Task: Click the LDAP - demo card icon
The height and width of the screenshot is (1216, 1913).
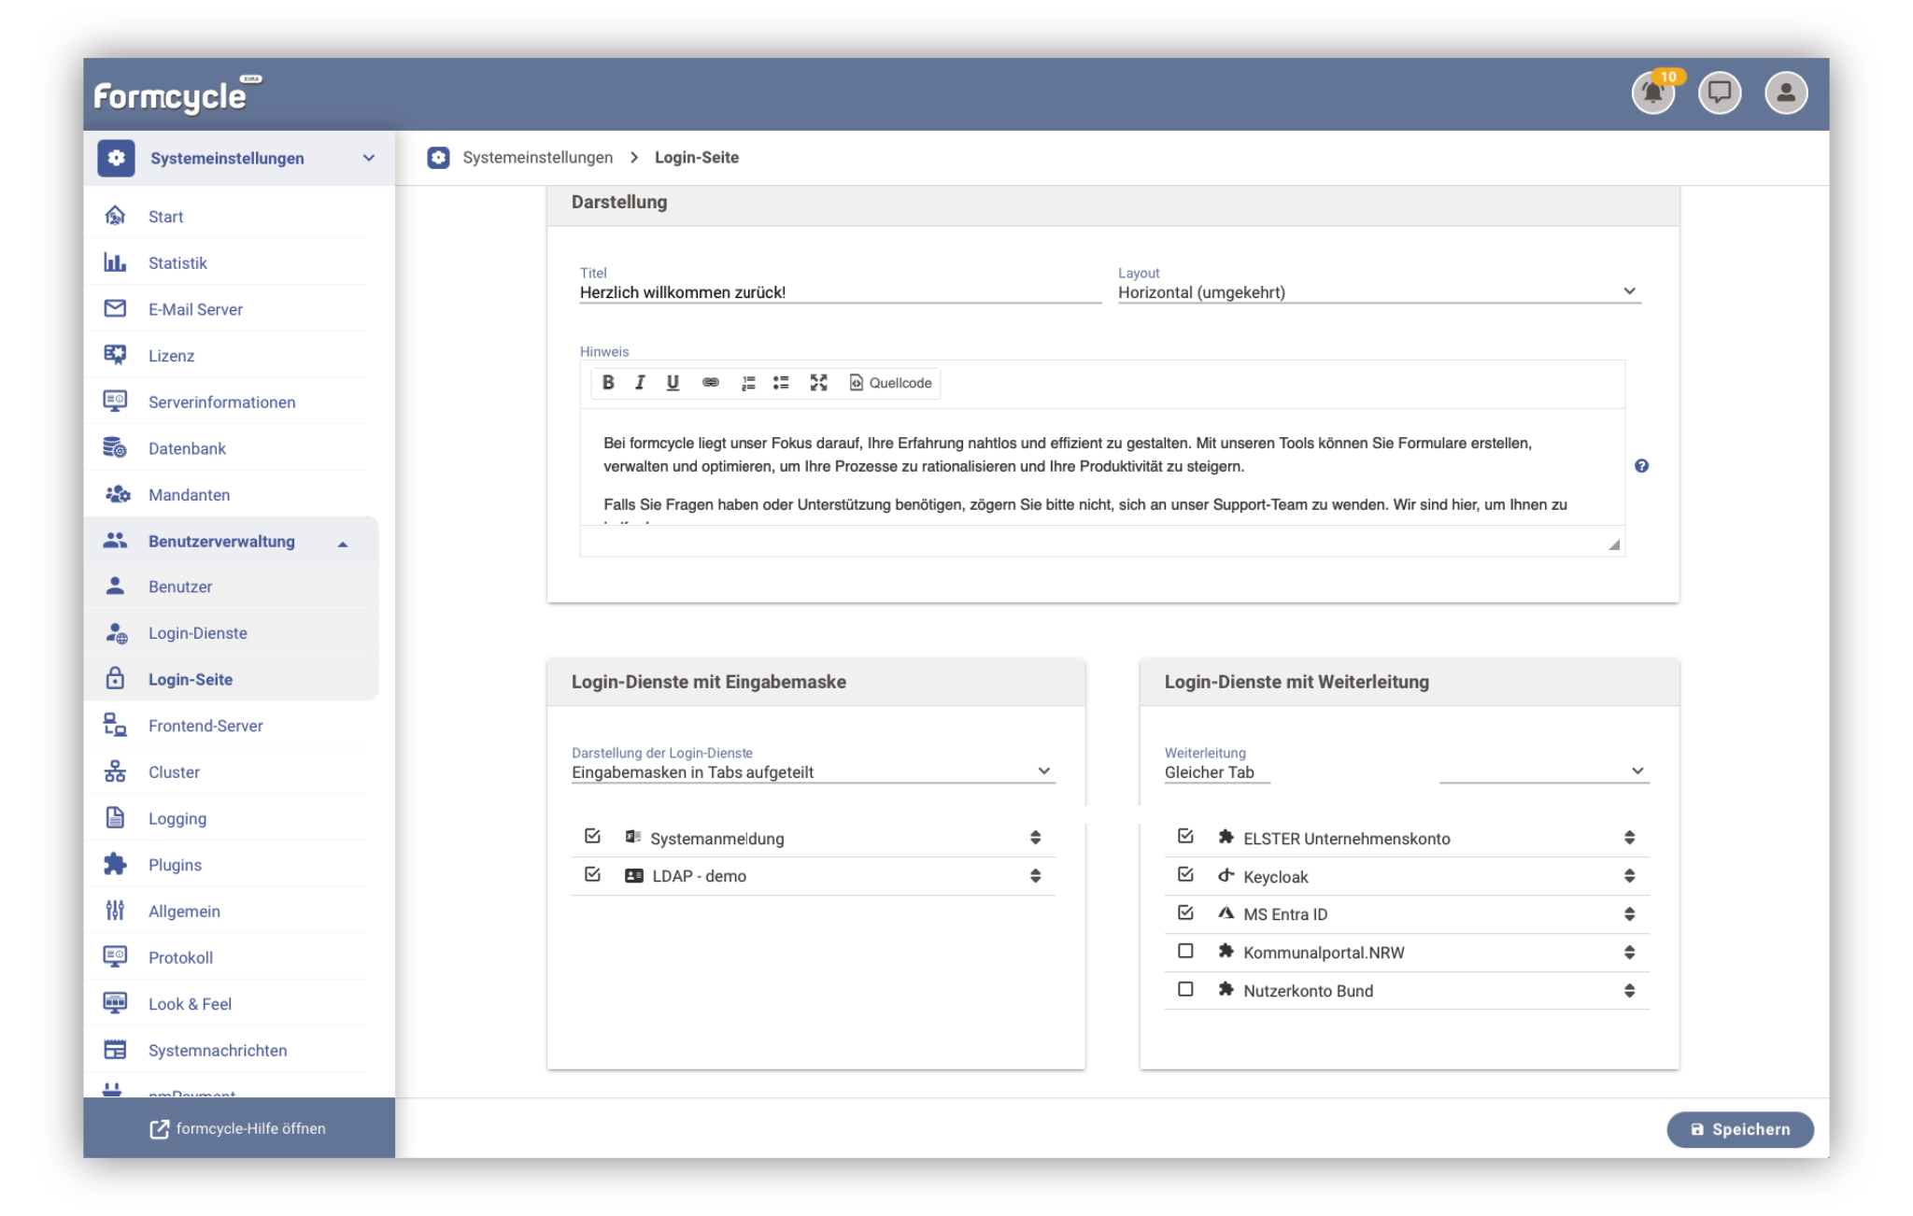Action: (633, 876)
